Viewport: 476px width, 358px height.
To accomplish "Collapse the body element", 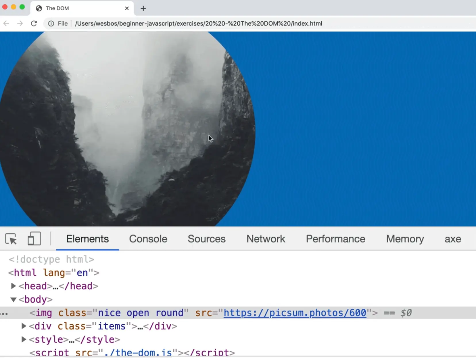I will [x=13, y=299].
